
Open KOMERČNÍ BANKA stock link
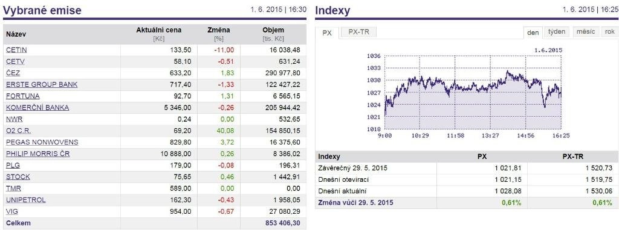click(x=37, y=107)
